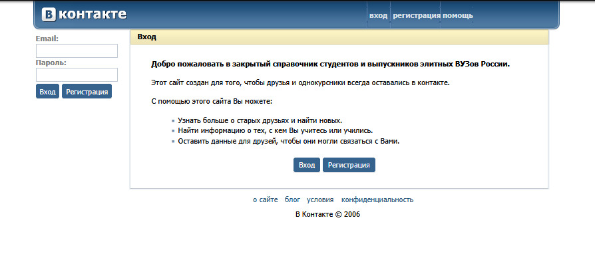
Task: Click the bold Добро пожаловать welcome heading
Action: tap(331, 64)
